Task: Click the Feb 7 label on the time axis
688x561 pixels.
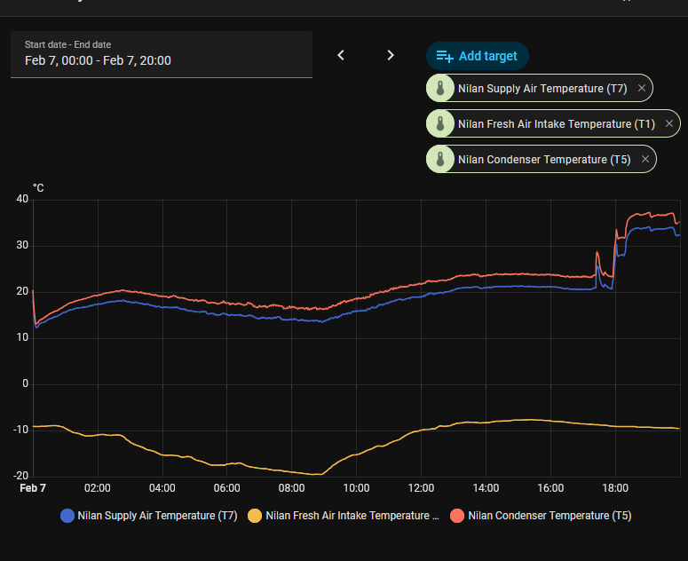Action: (x=33, y=488)
